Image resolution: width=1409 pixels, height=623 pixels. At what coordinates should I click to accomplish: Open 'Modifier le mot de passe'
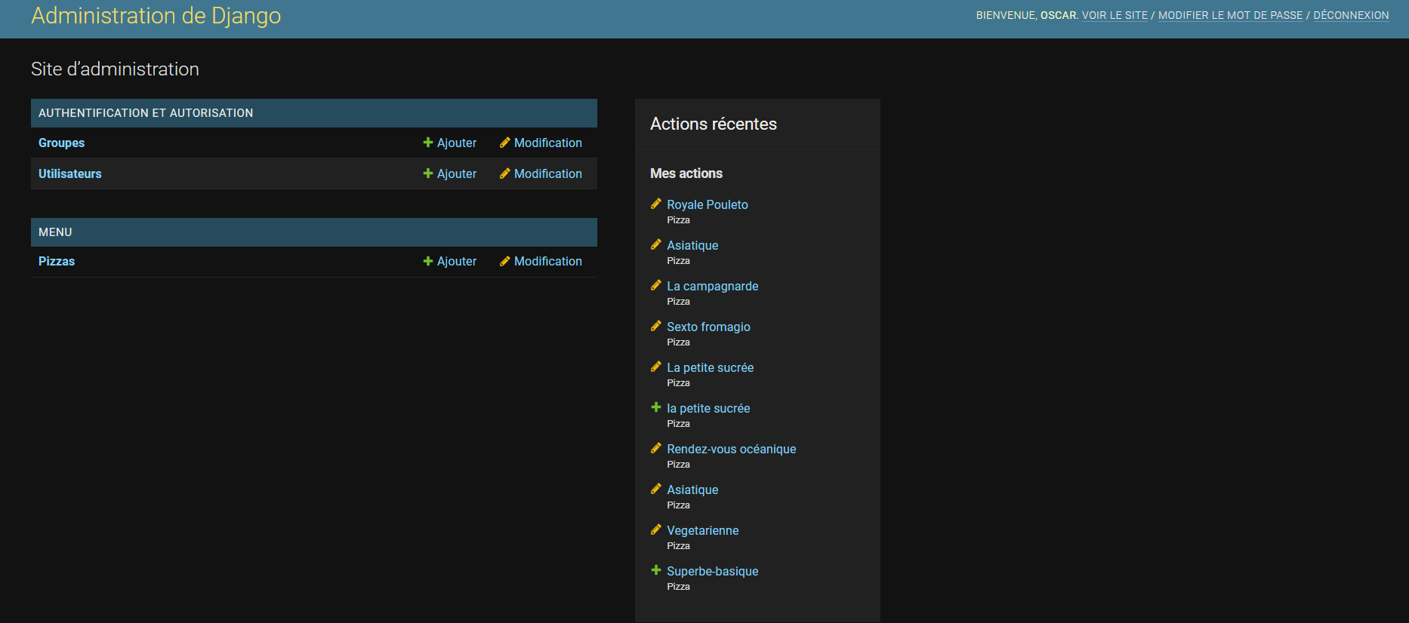[x=1230, y=15]
